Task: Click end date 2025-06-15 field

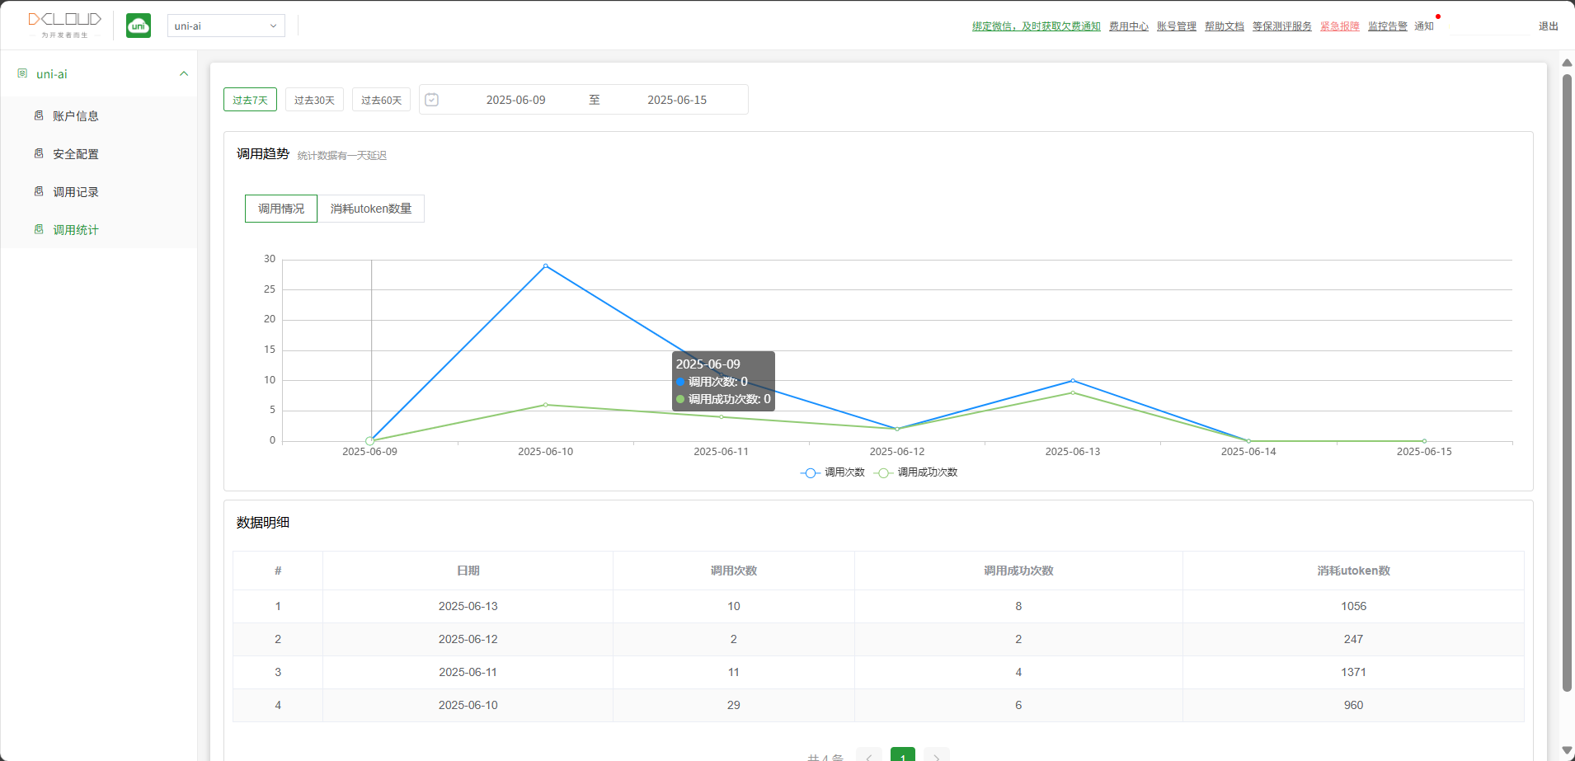Action: 677,100
